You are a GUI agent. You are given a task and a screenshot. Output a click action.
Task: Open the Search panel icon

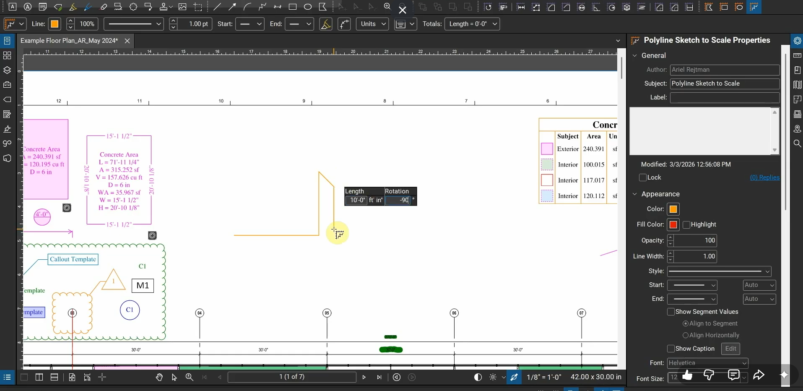point(798,143)
